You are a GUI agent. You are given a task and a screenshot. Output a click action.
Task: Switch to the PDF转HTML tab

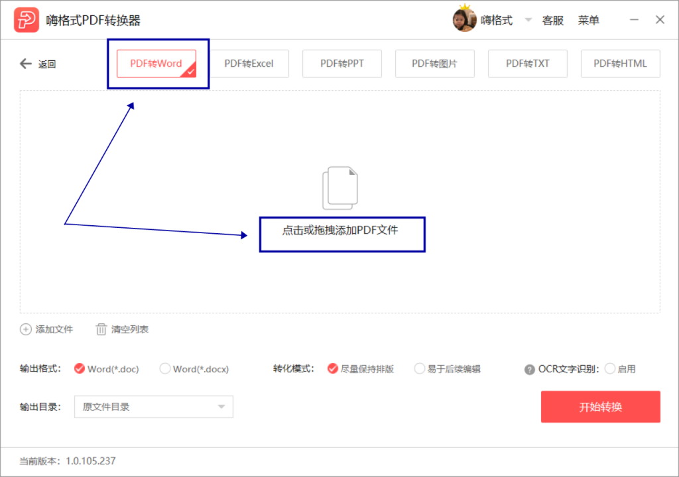click(x=621, y=64)
